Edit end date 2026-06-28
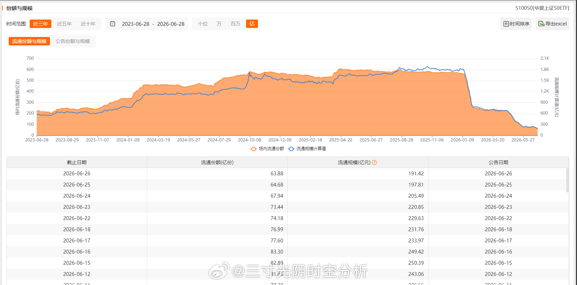Image resolution: width=577 pixels, height=285 pixels. pyautogui.click(x=171, y=24)
